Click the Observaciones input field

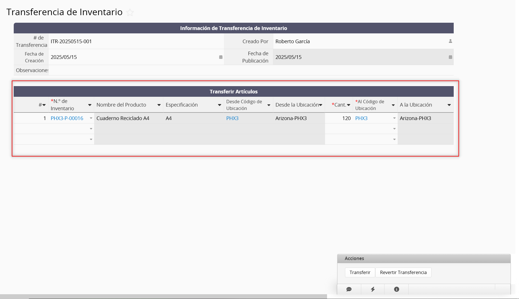pyautogui.click(x=251, y=70)
